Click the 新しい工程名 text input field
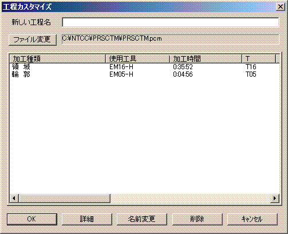 pyautogui.click(x=171, y=22)
